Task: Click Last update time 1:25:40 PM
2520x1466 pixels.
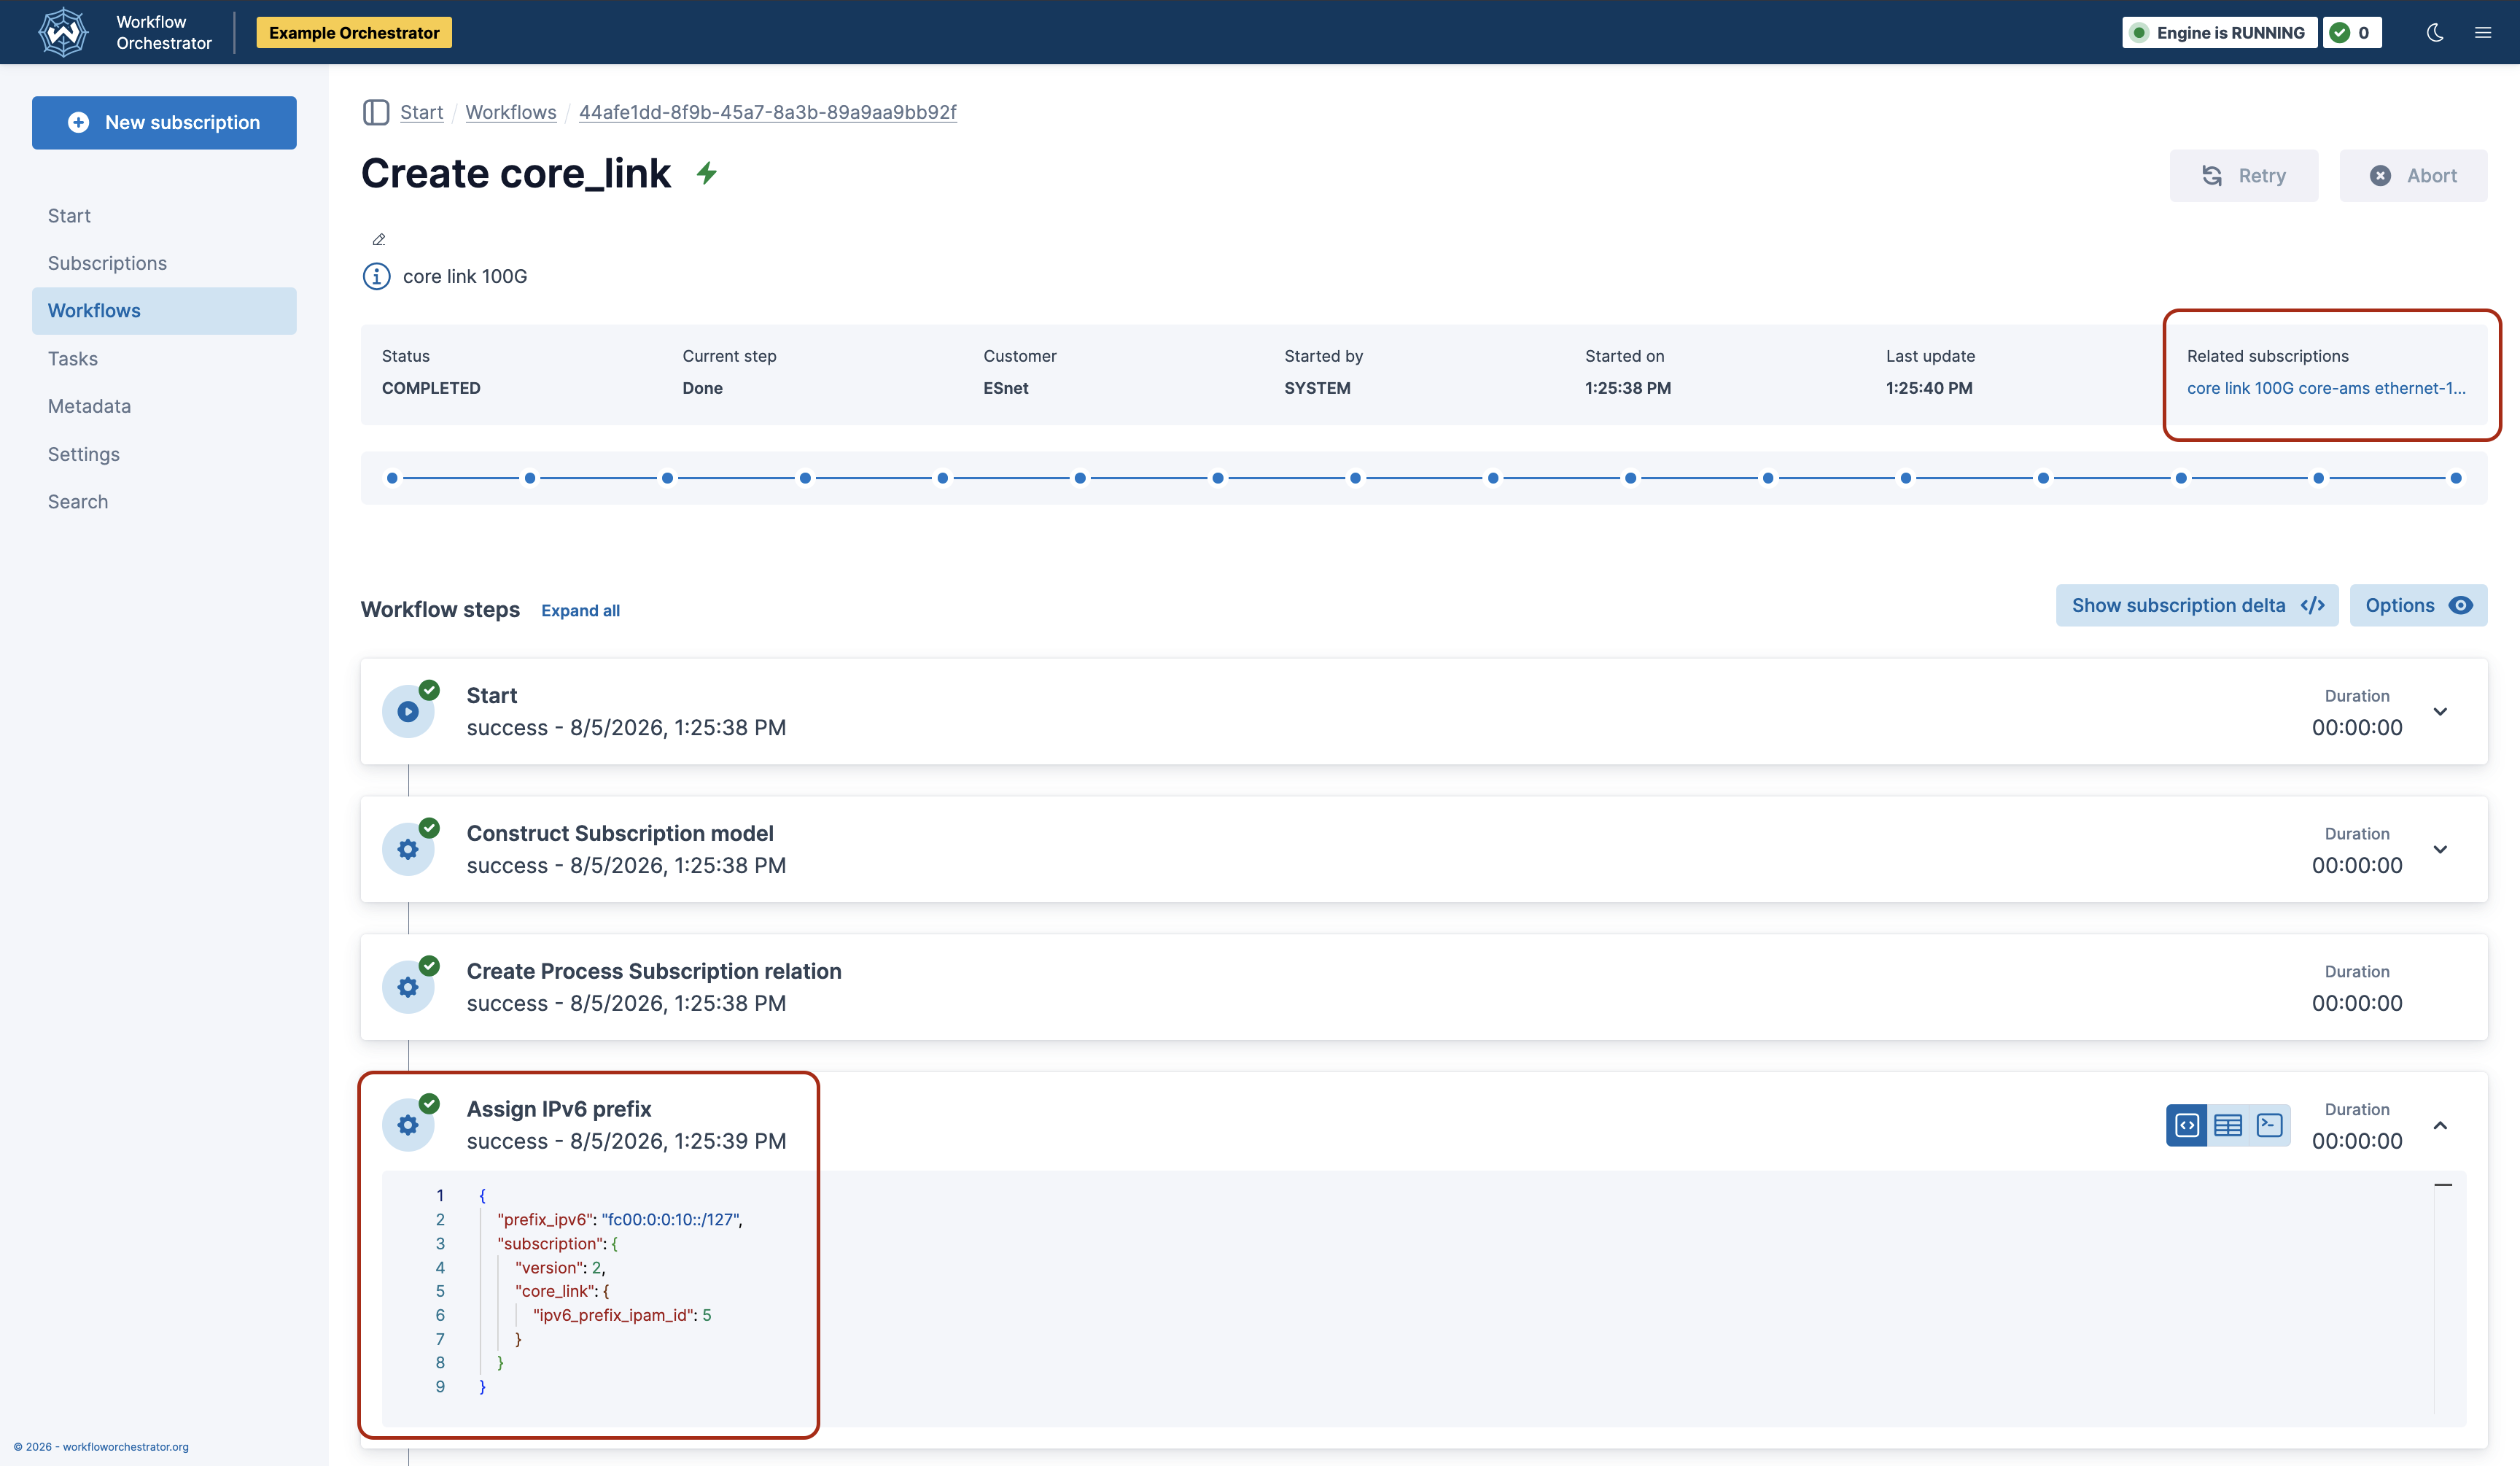Action: tap(1929, 388)
